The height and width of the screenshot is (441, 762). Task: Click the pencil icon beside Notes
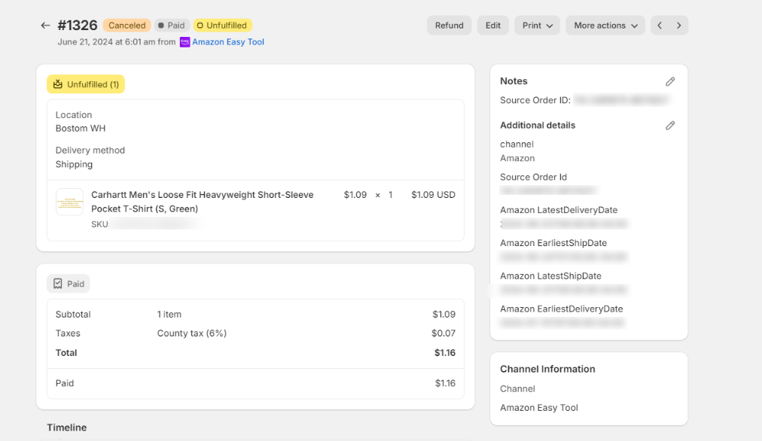coord(670,81)
